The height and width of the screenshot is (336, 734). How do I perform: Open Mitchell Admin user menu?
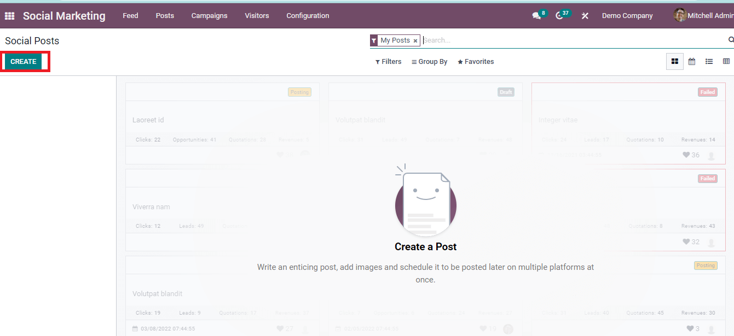pos(704,15)
